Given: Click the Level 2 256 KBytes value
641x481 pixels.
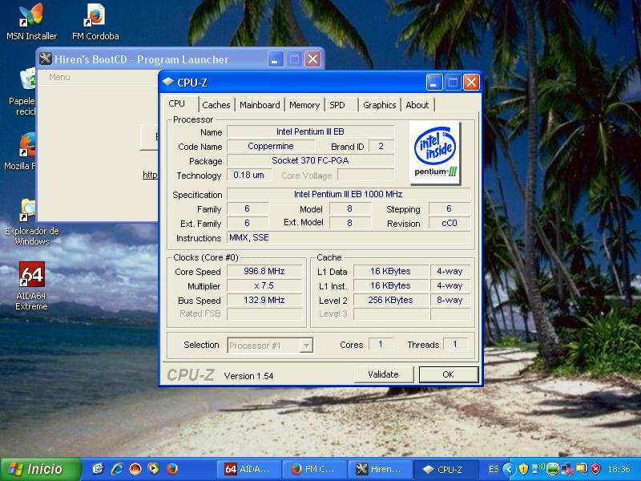Looking at the screenshot, I should 391,300.
